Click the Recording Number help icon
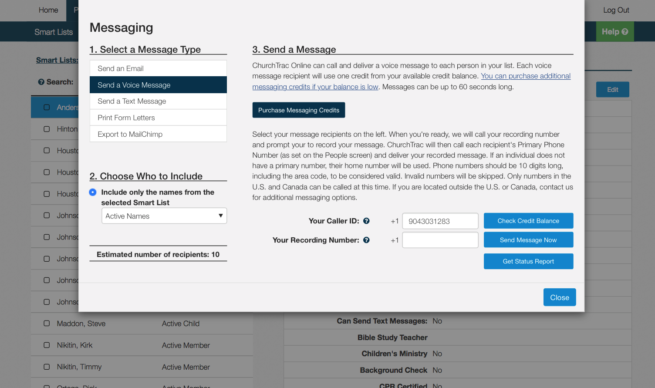This screenshot has width=655, height=388. point(366,240)
